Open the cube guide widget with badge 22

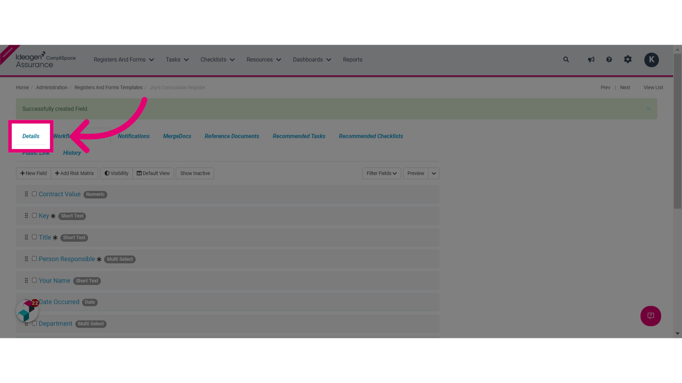pyautogui.click(x=27, y=311)
